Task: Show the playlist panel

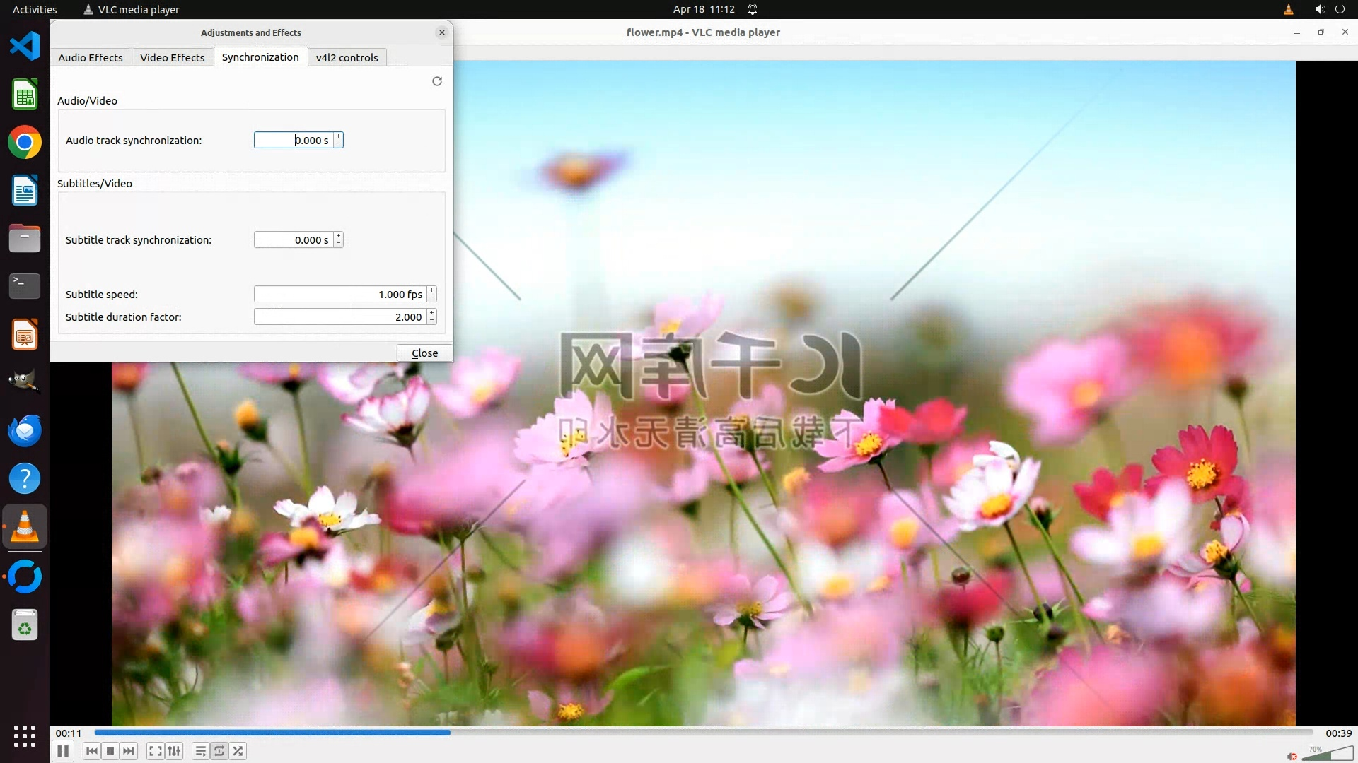Action: tap(201, 751)
